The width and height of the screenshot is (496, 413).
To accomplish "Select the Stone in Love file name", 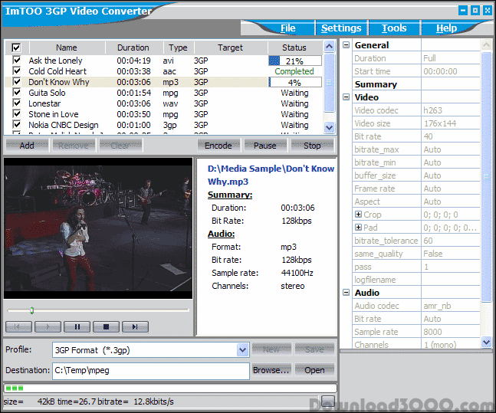I will (x=54, y=114).
